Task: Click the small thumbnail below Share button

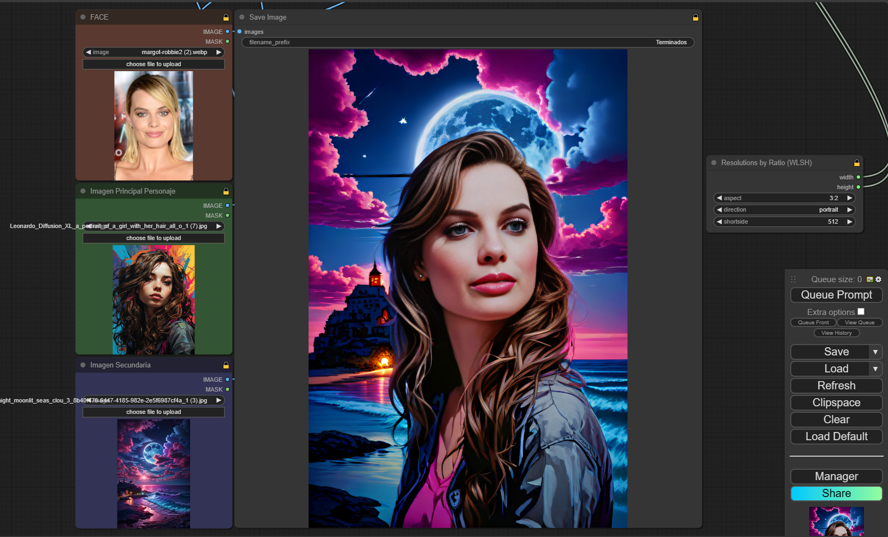Action: point(837,521)
